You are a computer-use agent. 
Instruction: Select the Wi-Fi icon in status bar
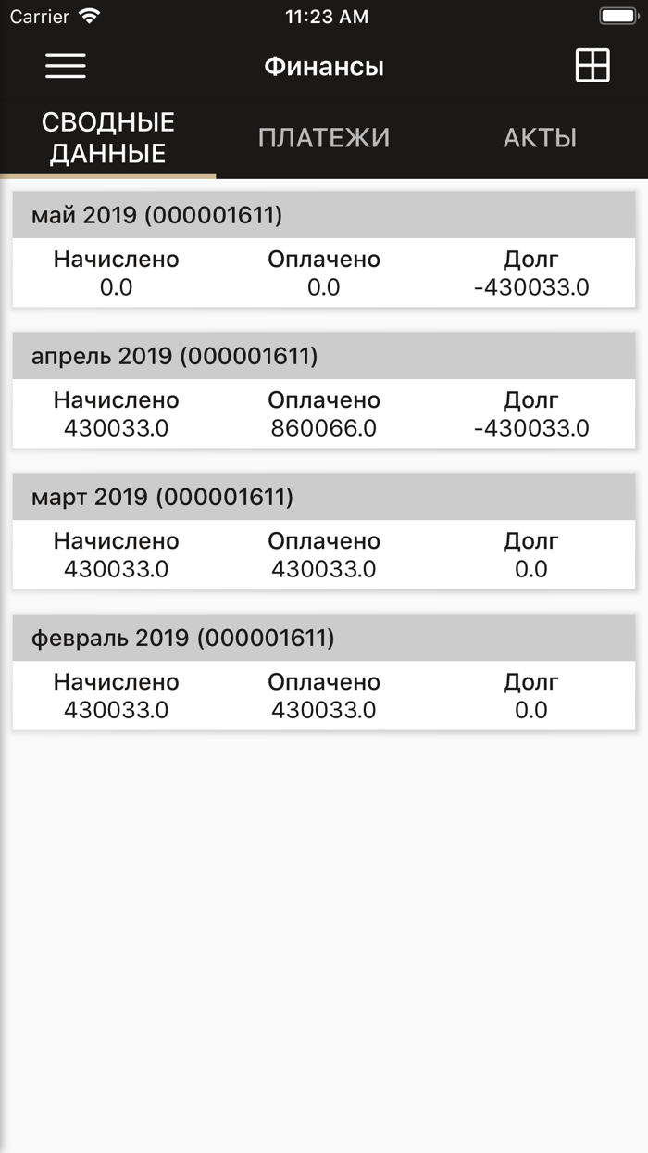pos(90,16)
